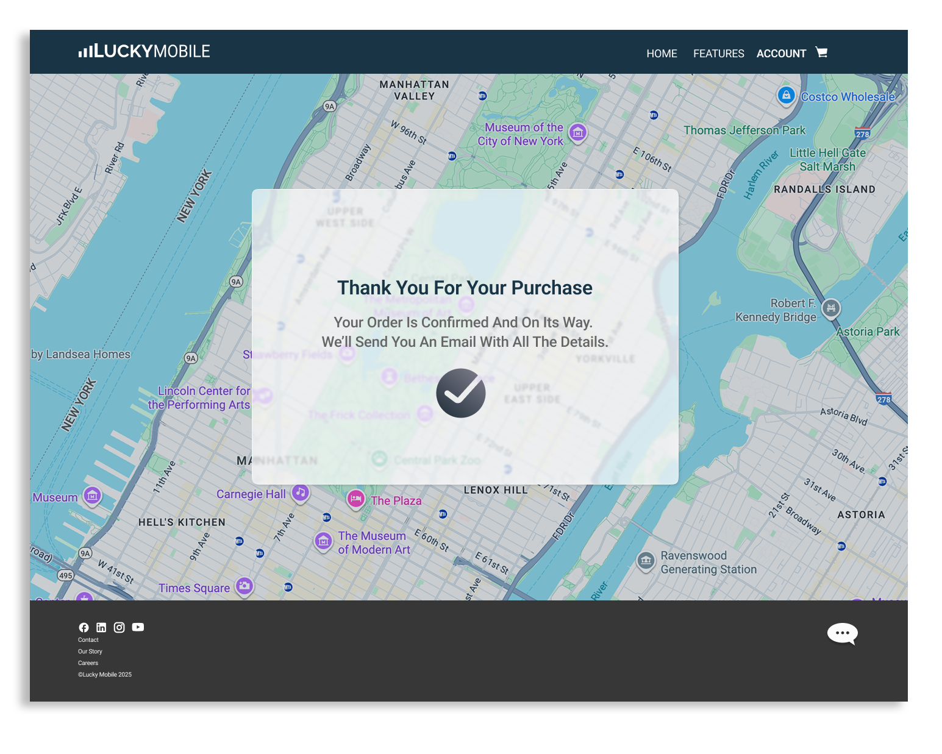Click the "©Lucky Mobile 2025" copyright text
The width and height of the screenshot is (942, 754).
point(105,675)
